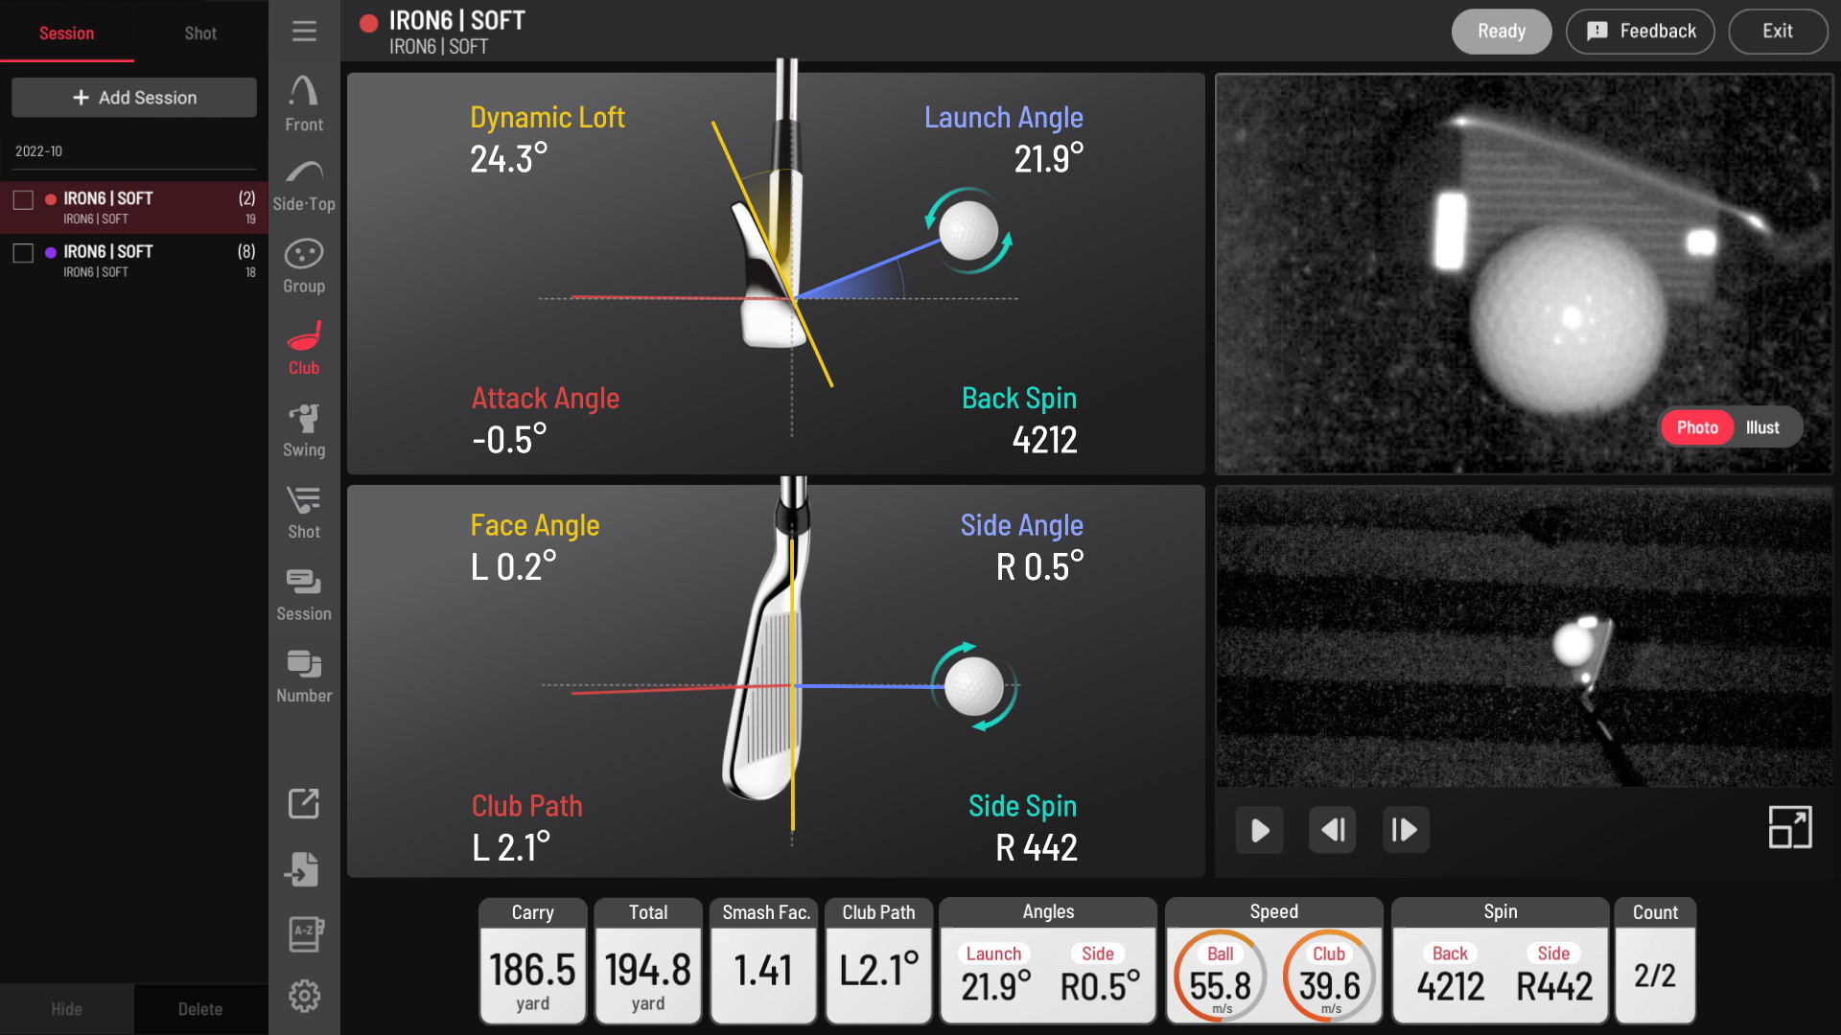This screenshot has height=1035, width=1841.
Task: Open the Feedback dialog
Action: coord(1640,32)
